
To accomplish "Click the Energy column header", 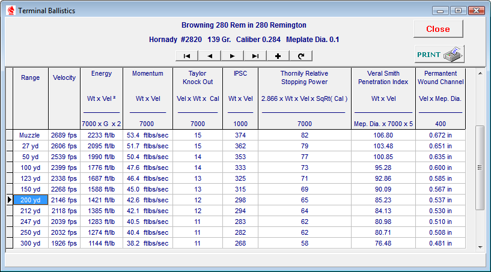I will (102, 74).
